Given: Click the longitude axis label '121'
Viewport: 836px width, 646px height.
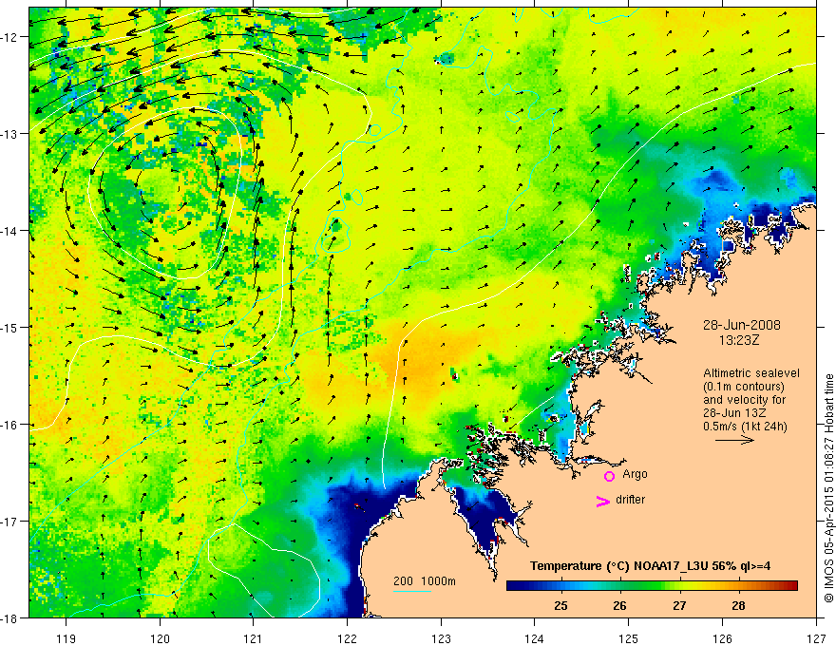Looking at the screenshot, I should click(x=254, y=638).
